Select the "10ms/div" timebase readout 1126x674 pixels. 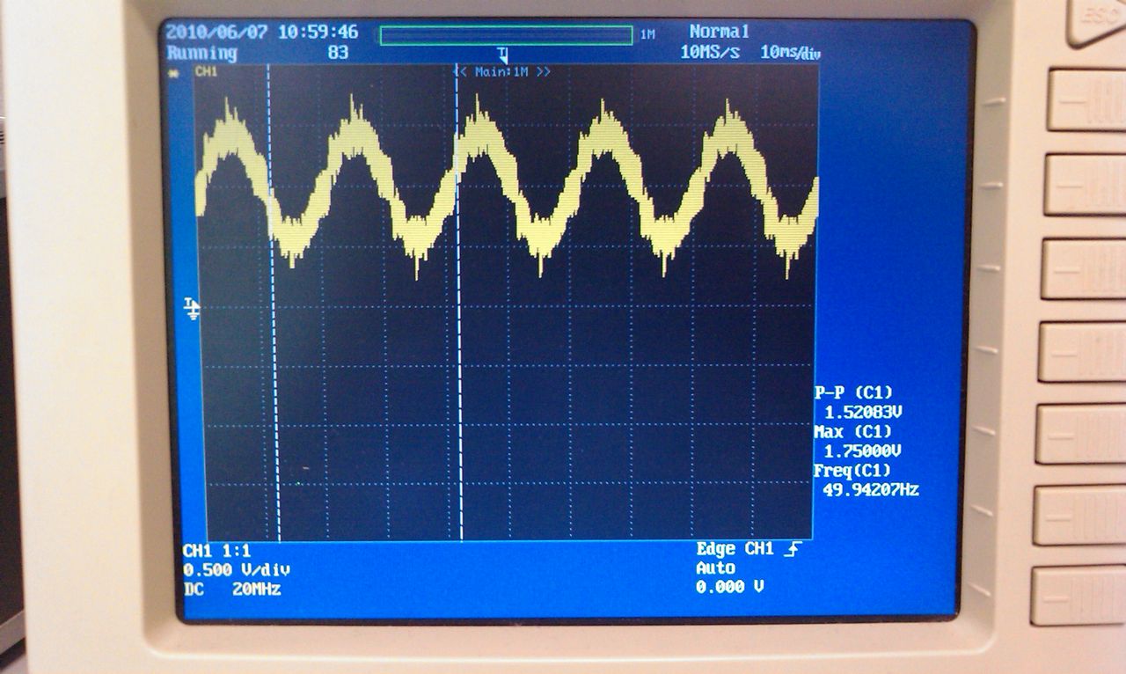click(791, 52)
